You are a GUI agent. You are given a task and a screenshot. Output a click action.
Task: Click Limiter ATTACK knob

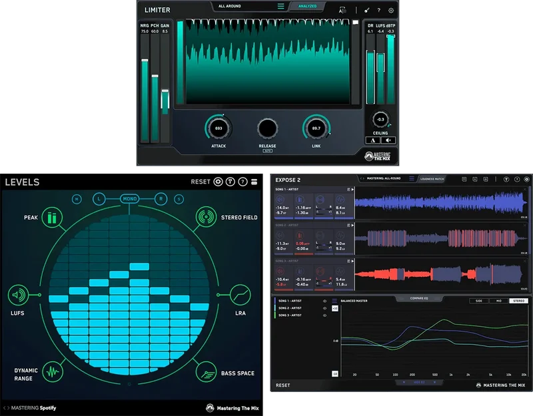(219, 128)
